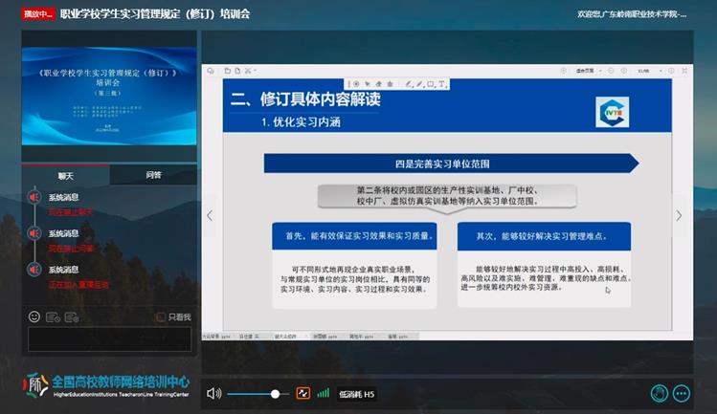Click the chat message input box
717x414 pixels.
pos(109,339)
